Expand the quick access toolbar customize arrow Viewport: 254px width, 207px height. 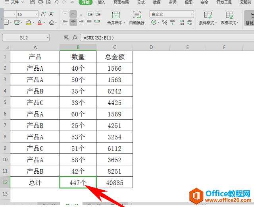point(72,2)
